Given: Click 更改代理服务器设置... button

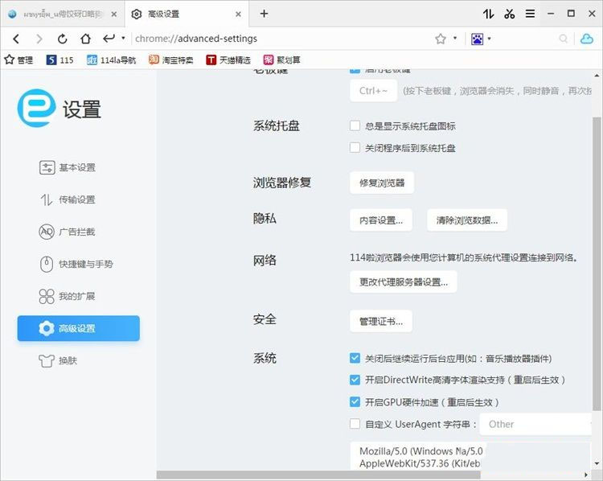Looking at the screenshot, I should (x=404, y=282).
